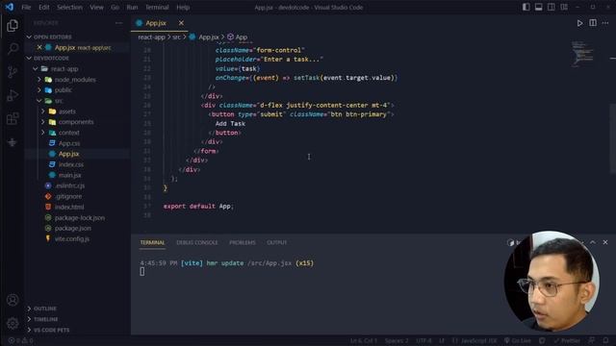Open the Source Control view
Viewport: 616px width, 346px height.
pos(13,72)
